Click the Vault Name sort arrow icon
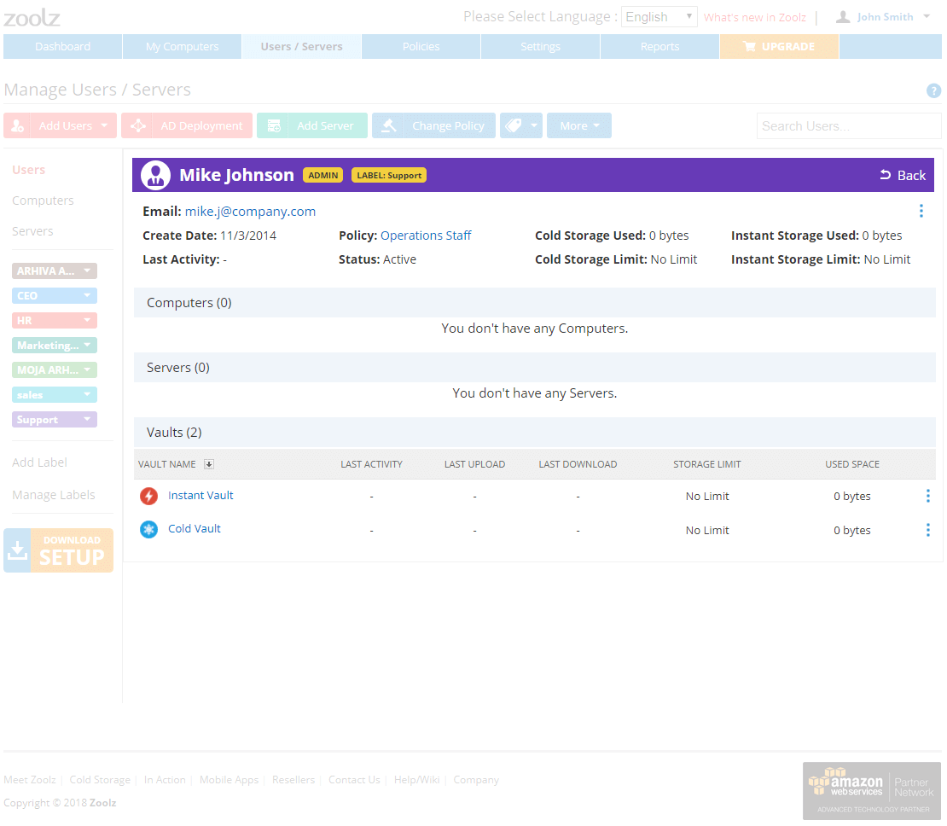Viewport: 947px width, 826px height. 209,464
